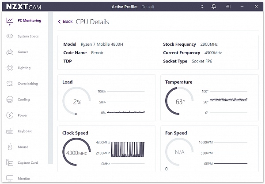Image resolution: width=265 pixels, height=184 pixels.
Task: Select the Power label in sidebar
Action: pyautogui.click(x=23, y=115)
